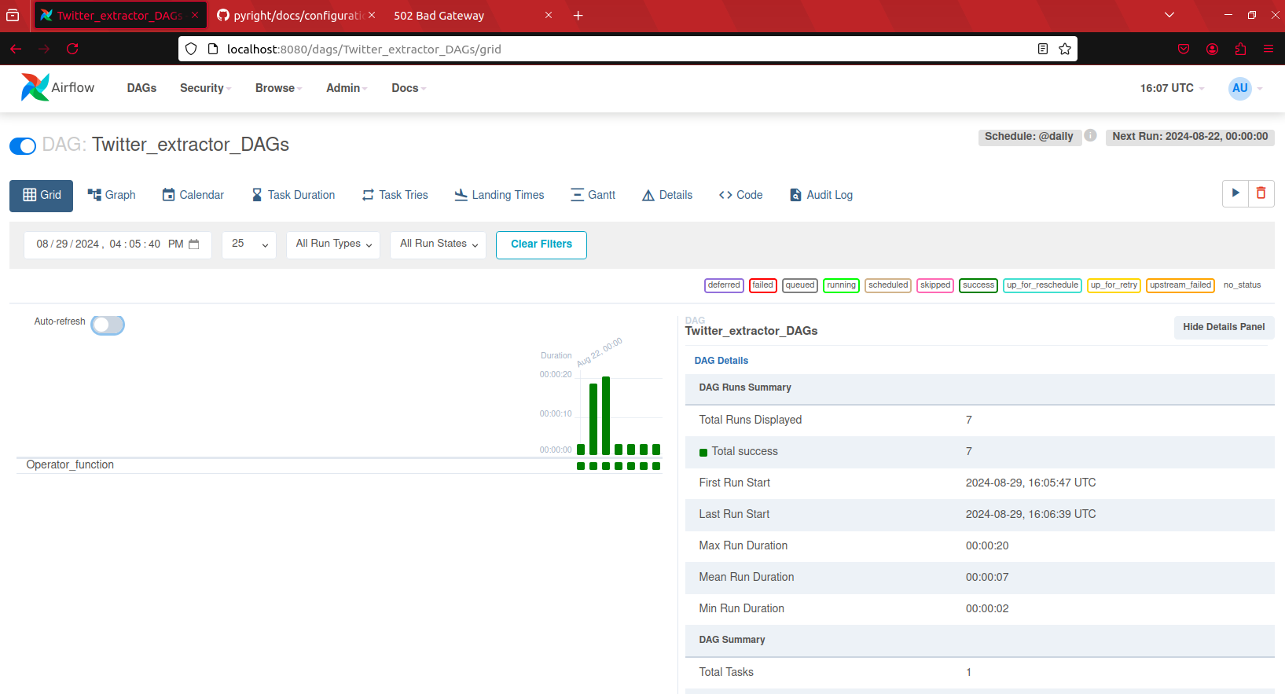Open the Admin menu dropdown
1285x694 pixels.
tap(347, 88)
